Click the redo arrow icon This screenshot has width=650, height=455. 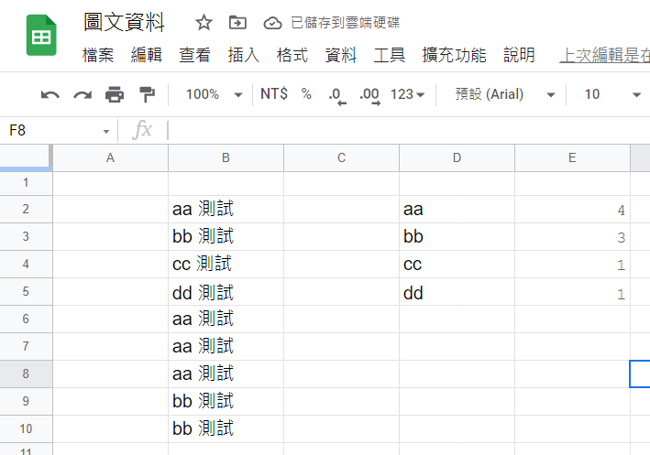pos(83,95)
